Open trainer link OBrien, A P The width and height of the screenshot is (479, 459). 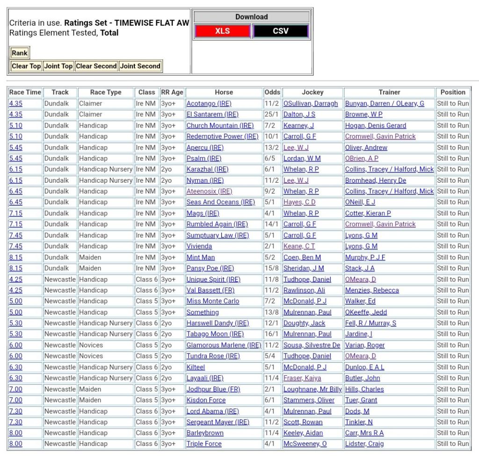pyautogui.click(x=362, y=158)
